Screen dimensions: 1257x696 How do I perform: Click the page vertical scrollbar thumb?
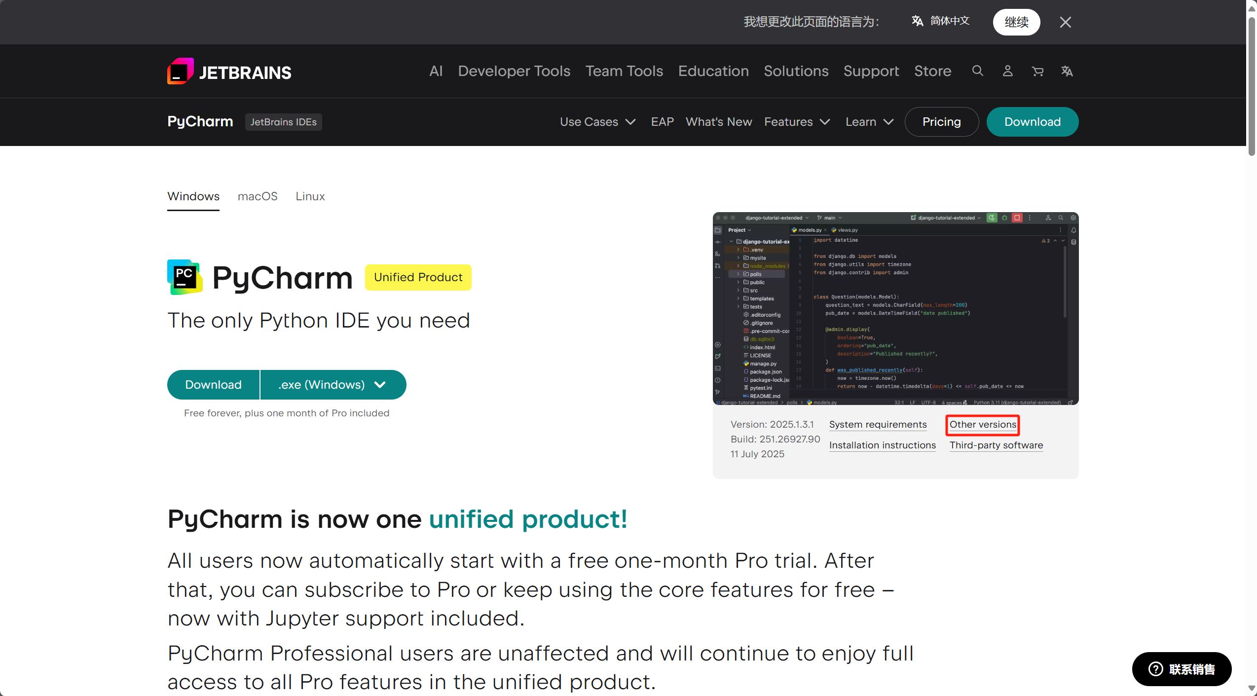pos(1251,86)
